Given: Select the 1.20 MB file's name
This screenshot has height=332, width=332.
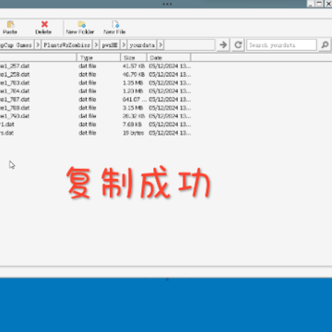Looking at the screenshot, I should pyautogui.click(x=15, y=91).
